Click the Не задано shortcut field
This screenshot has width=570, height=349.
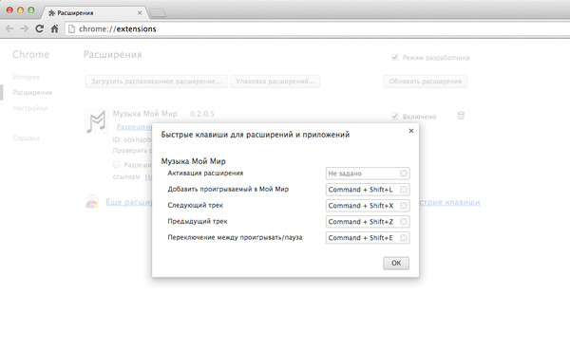click(368, 174)
